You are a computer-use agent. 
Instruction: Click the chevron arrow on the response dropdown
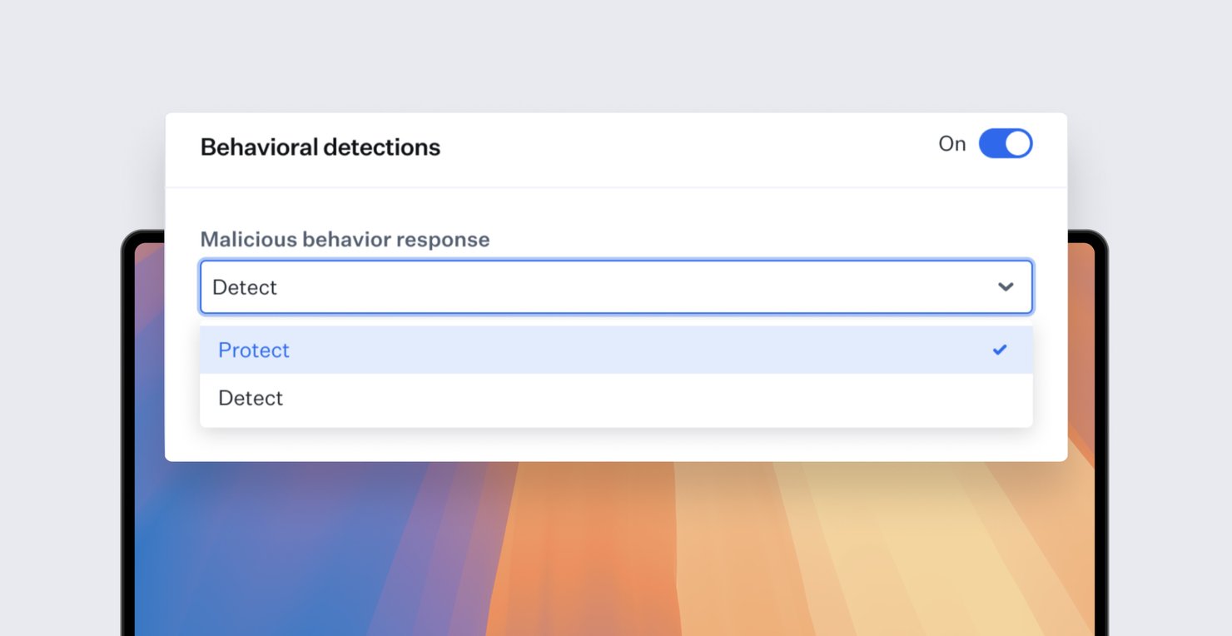pyautogui.click(x=1006, y=286)
